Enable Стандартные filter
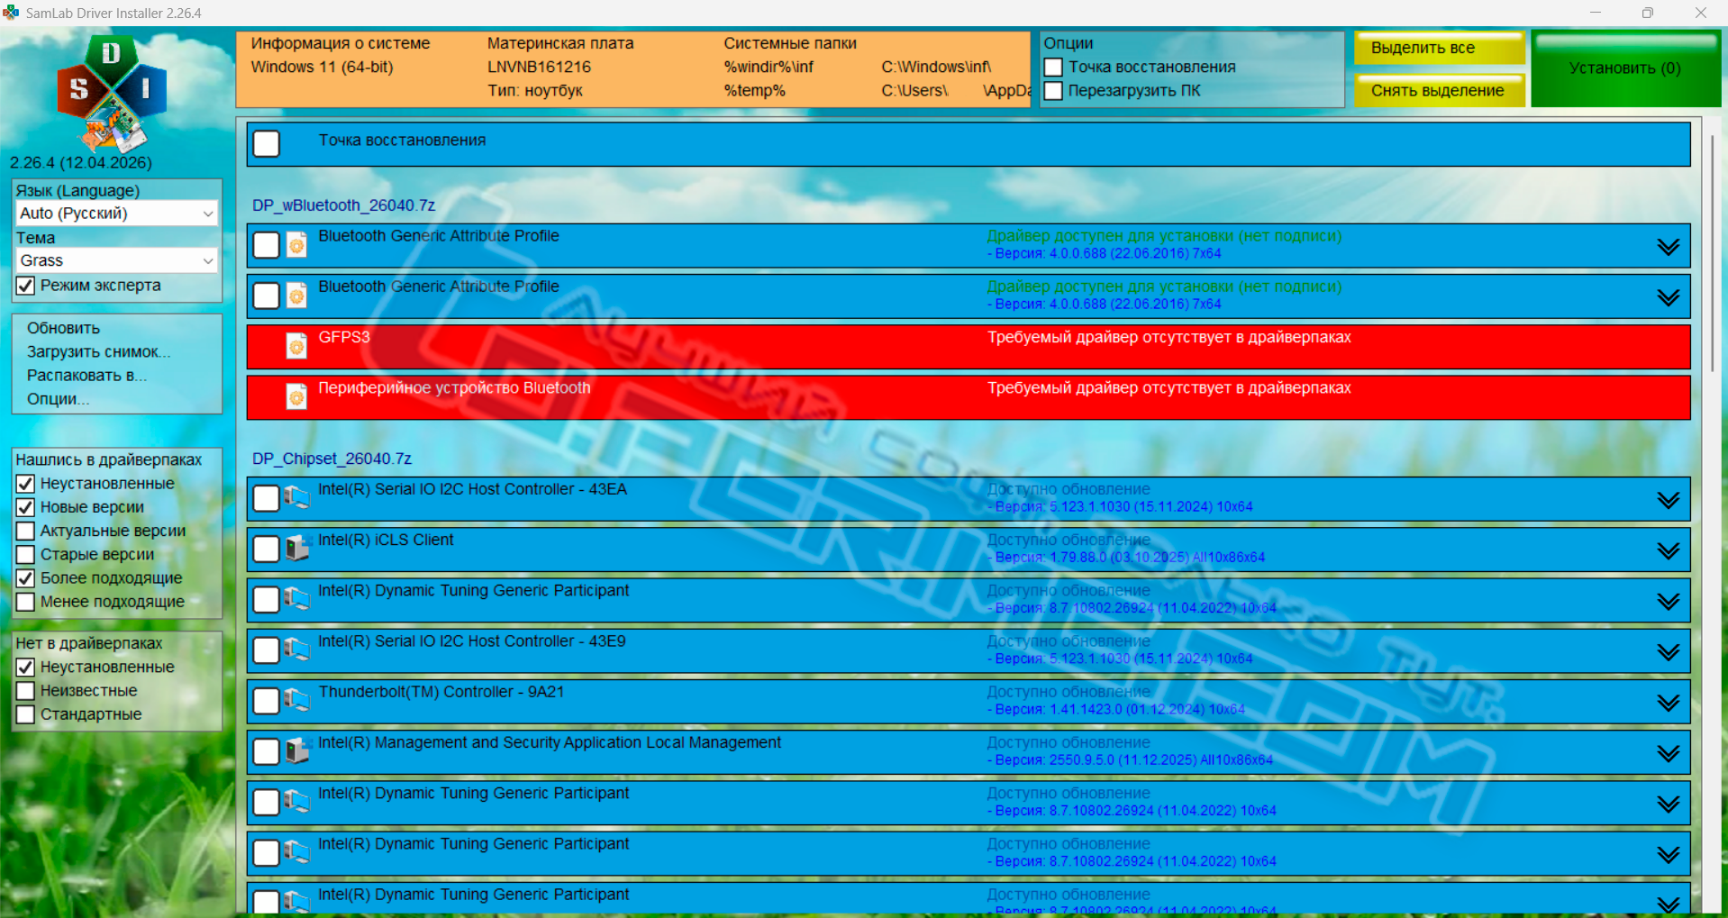Image resolution: width=1728 pixels, height=918 pixels. (x=25, y=714)
